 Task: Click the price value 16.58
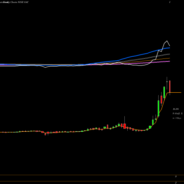(x=176, y=109)
